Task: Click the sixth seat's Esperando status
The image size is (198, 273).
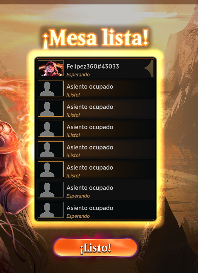Action: pyautogui.click(x=78, y=196)
